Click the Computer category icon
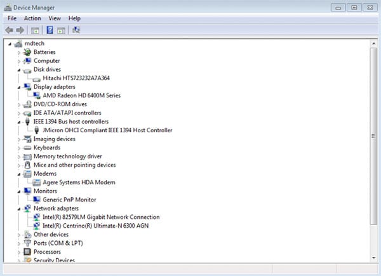Image resolution: width=381 pixels, height=276 pixels. (27, 61)
